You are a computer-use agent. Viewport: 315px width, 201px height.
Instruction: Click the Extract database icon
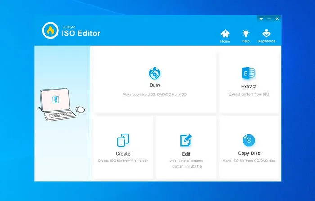pyautogui.click(x=248, y=74)
